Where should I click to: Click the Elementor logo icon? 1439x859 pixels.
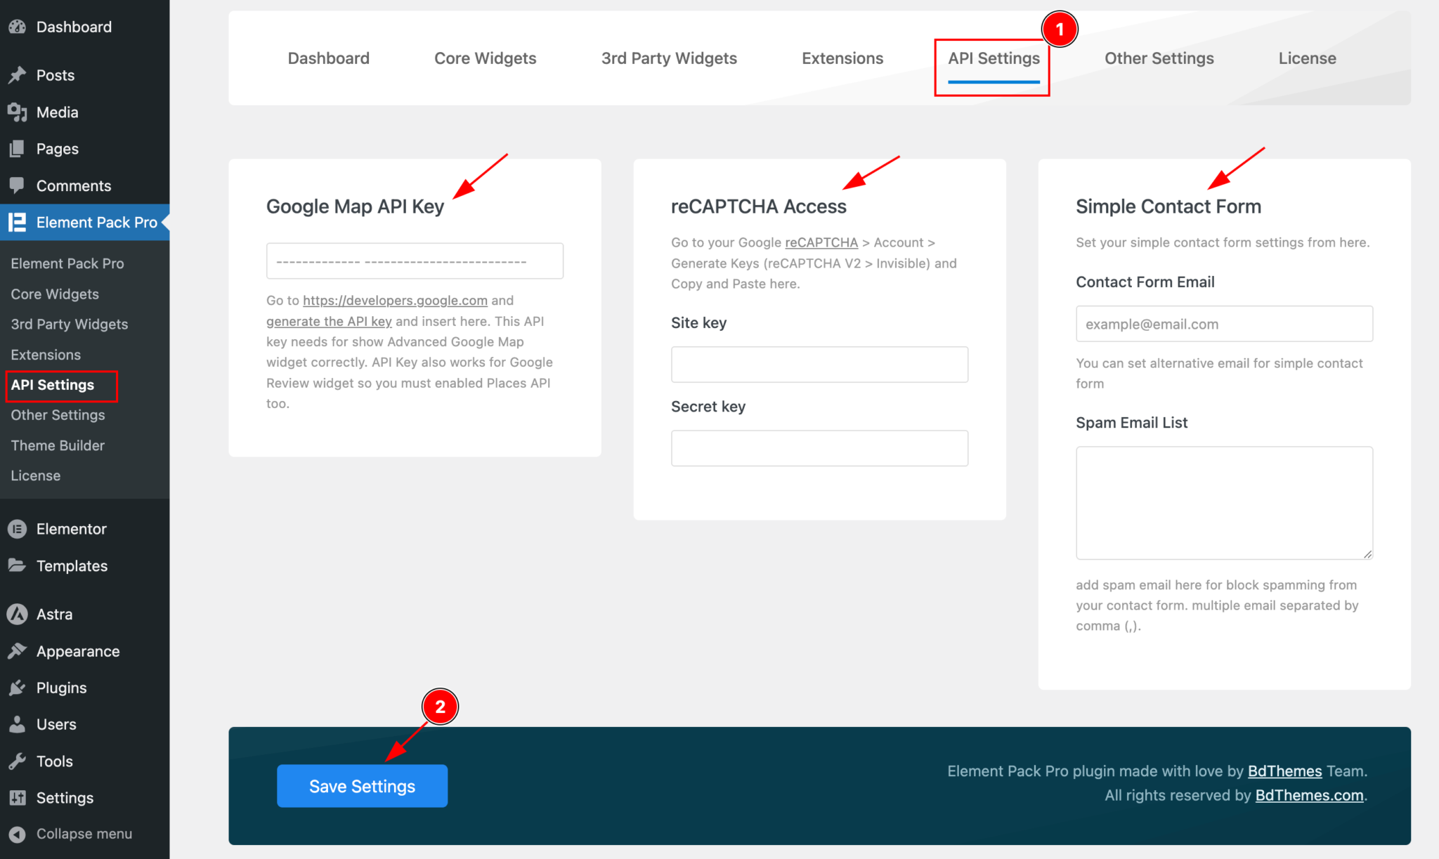(x=17, y=529)
